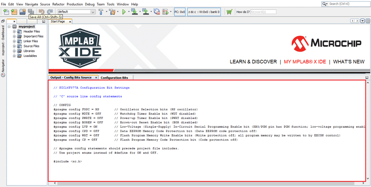The height and width of the screenshot is (187, 371).
Task: Open the LEARN & DISCOVER link
Action: pyautogui.click(x=253, y=62)
